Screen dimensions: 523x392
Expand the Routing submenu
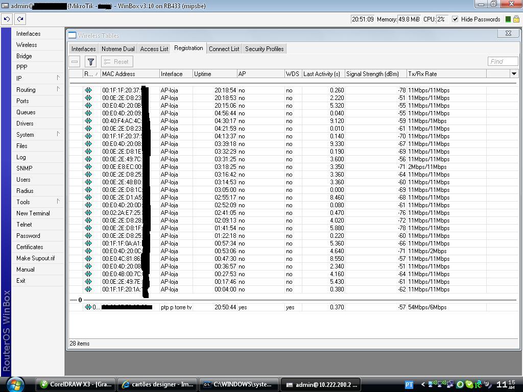[58, 89]
